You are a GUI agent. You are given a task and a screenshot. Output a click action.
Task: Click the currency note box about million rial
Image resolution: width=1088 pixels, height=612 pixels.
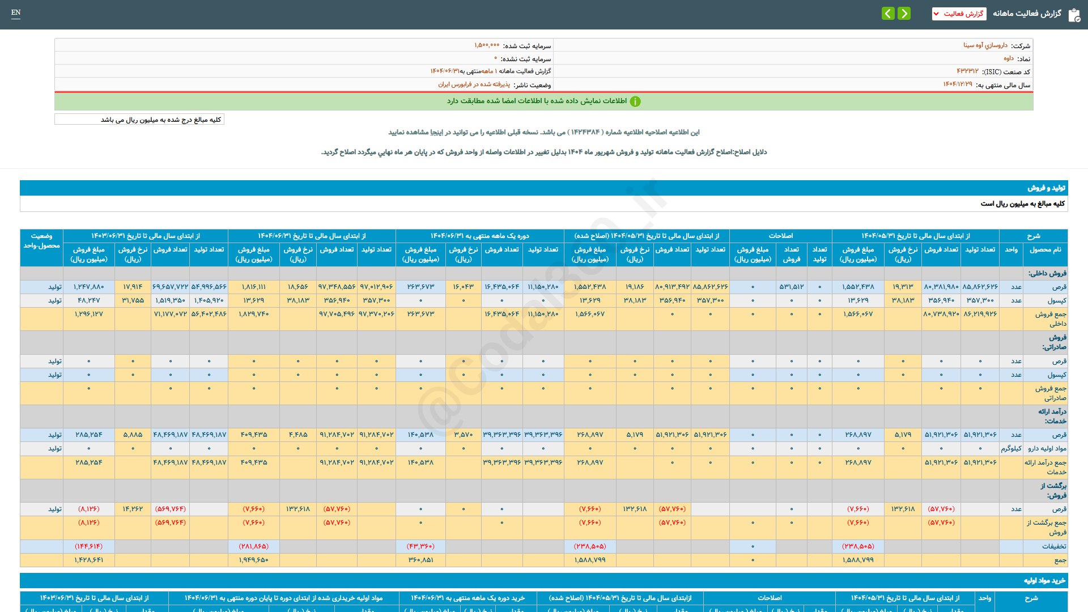click(x=139, y=120)
